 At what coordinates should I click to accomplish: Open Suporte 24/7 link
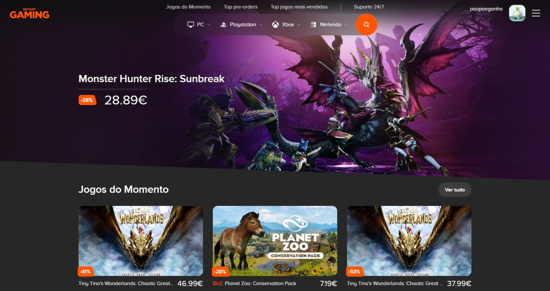pyautogui.click(x=368, y=7)
